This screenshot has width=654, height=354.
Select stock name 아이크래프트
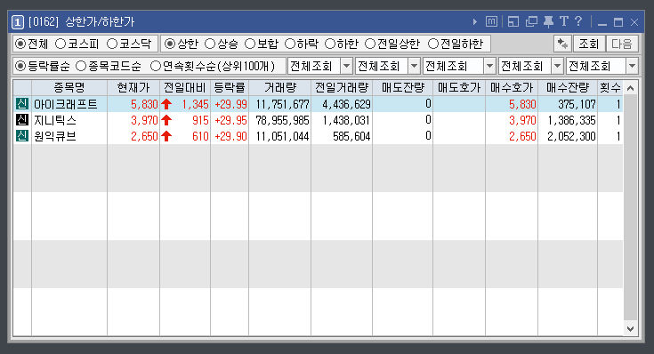click(66, 104)
